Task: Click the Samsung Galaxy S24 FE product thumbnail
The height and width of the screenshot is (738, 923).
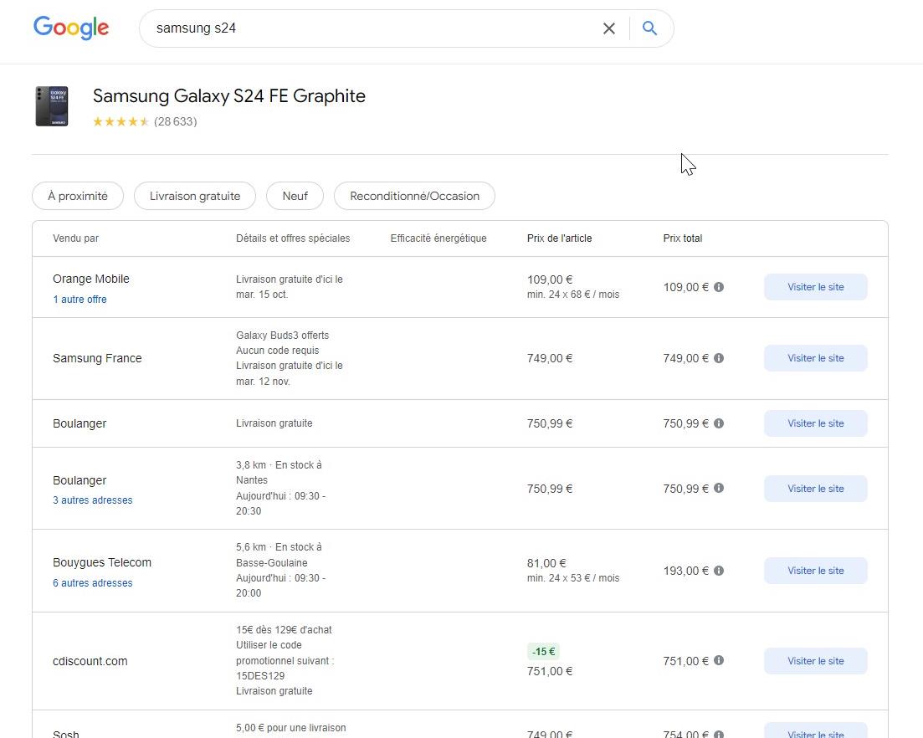Action: click(x=52, y=106)
